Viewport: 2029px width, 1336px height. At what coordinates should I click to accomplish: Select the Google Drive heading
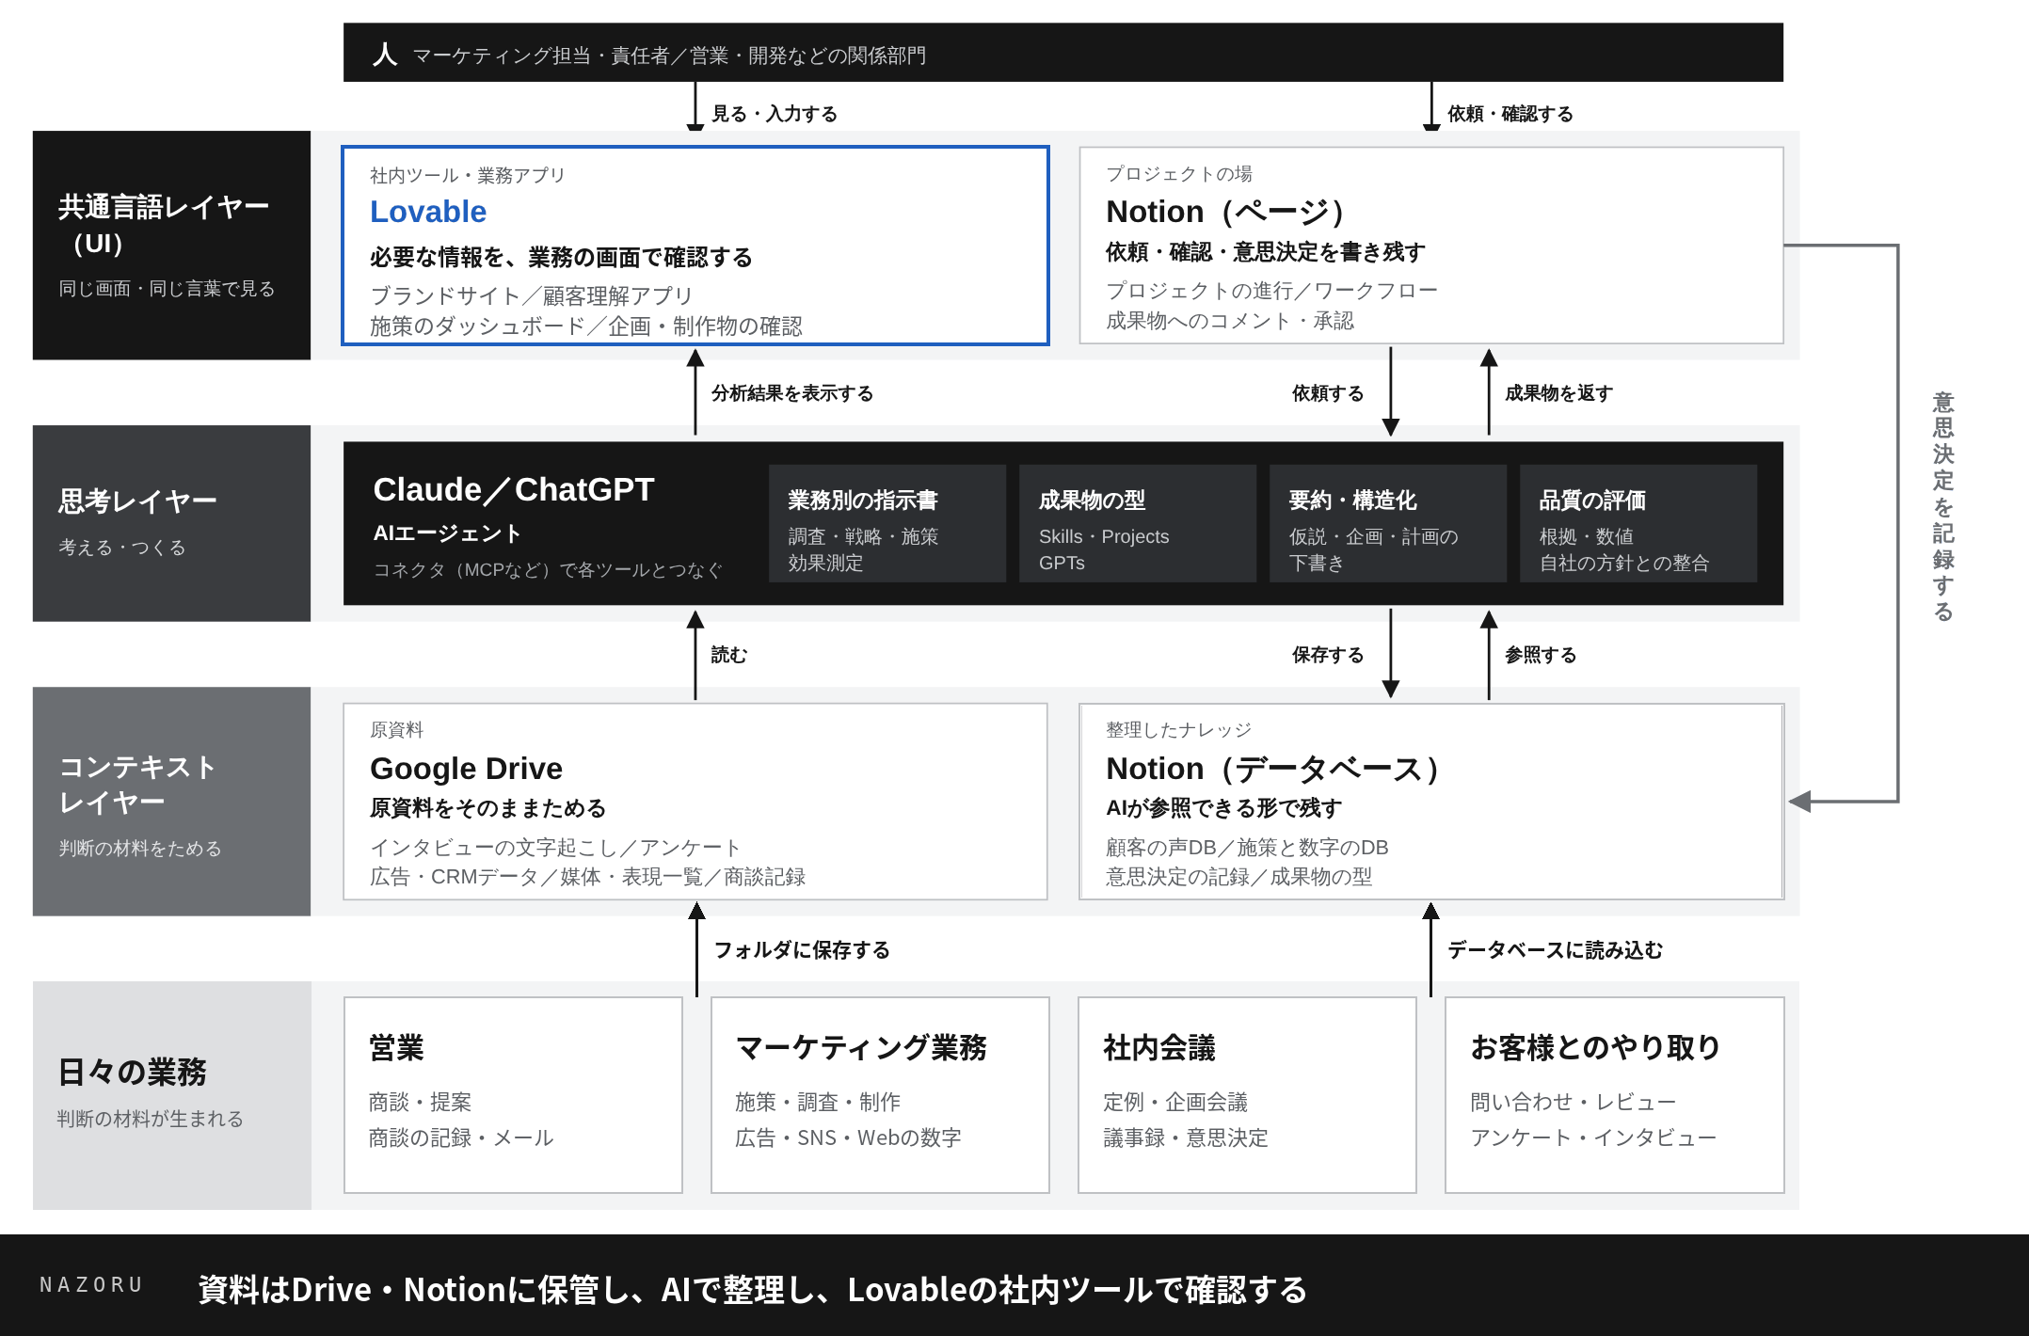466,769
